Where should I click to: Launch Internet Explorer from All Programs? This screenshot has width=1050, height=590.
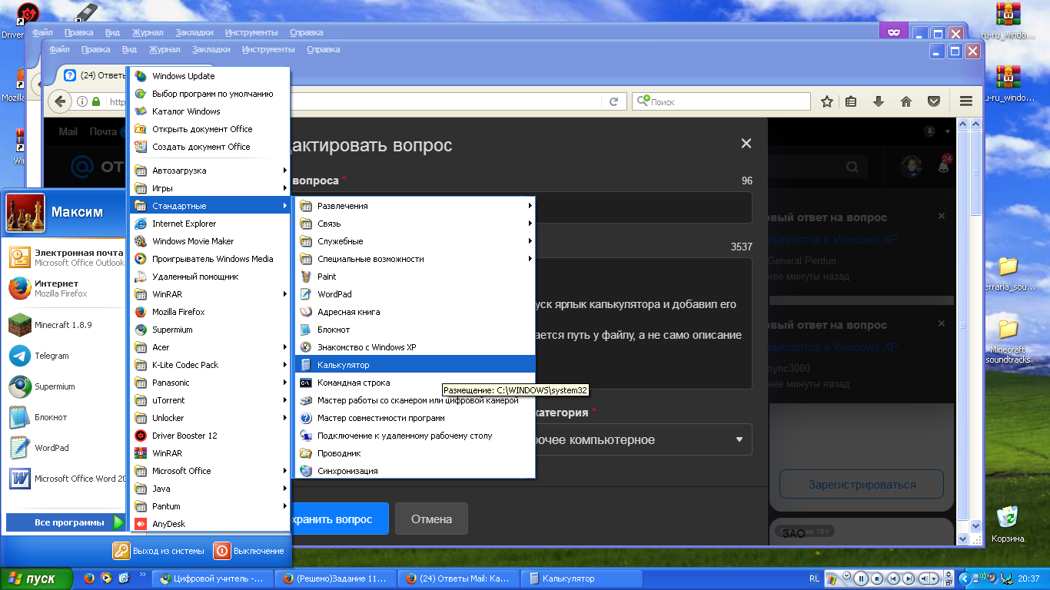pyautogui.click(x=208, y=224)
